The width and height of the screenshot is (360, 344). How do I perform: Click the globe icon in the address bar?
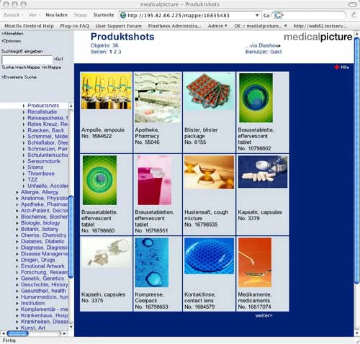123,15
